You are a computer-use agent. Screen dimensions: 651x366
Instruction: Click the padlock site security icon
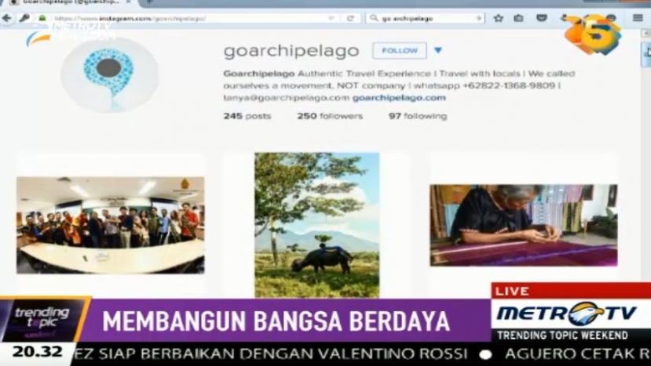[42, 18]
